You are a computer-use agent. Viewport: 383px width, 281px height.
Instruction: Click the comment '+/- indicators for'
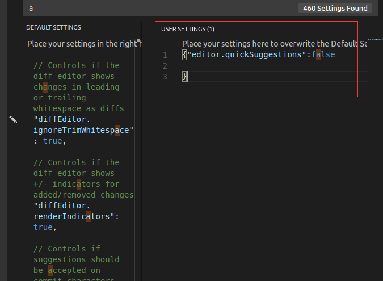click(77, 184)
